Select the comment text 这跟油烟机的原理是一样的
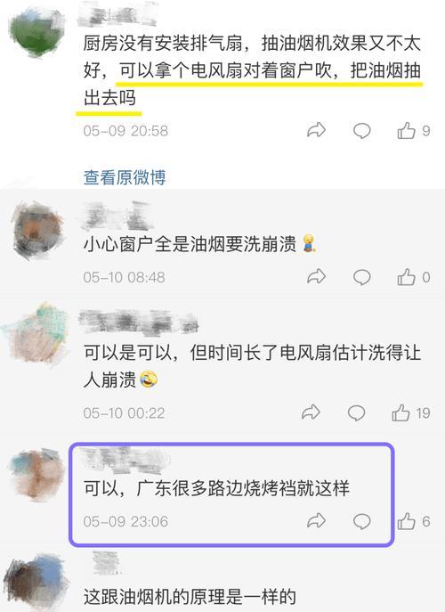Viewport: 445px width, 612px height. [x=190, y=597]
